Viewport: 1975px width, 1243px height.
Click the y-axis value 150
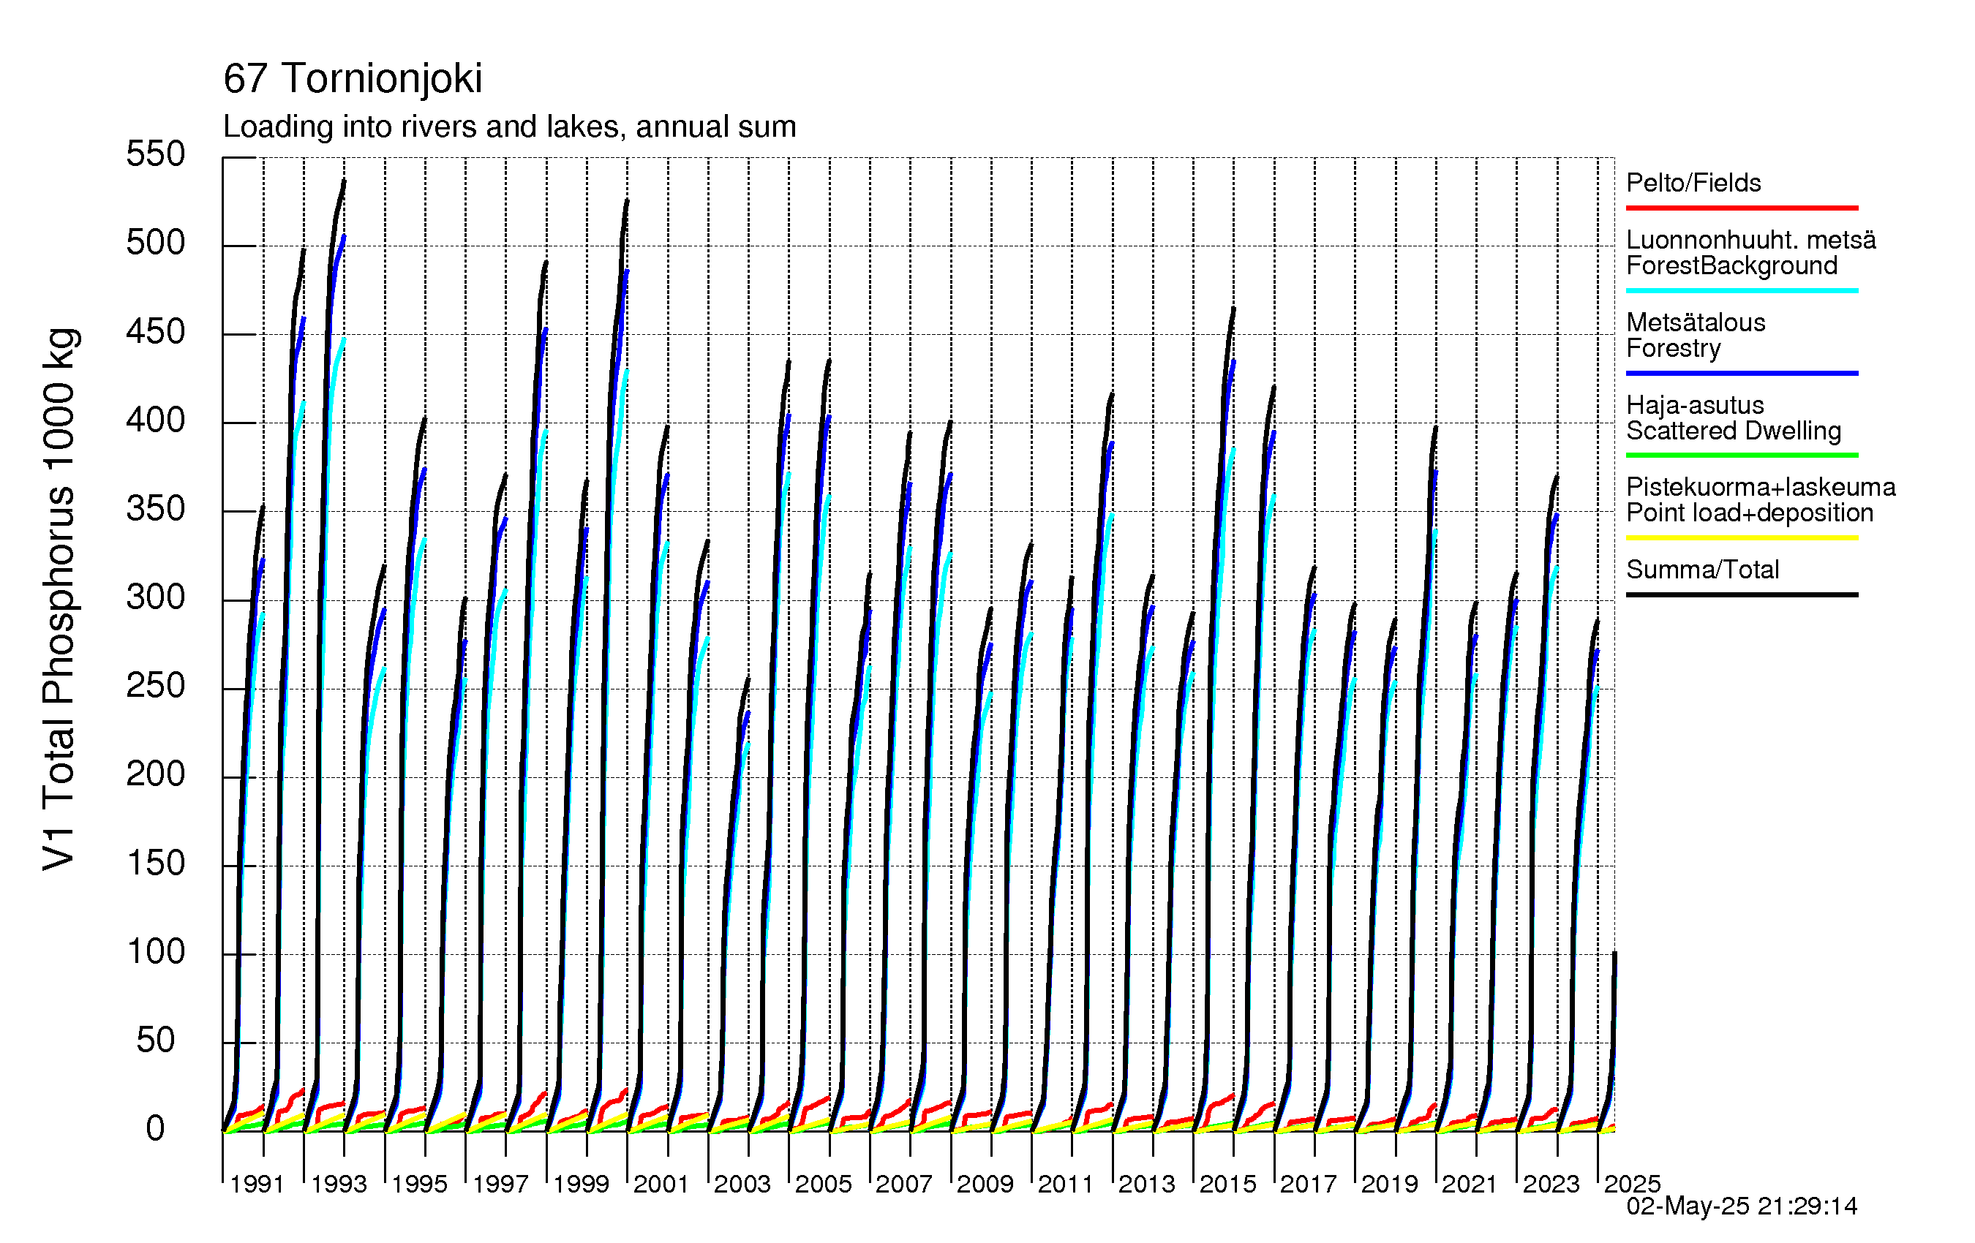pyautogui.click(x=156, y=863)
